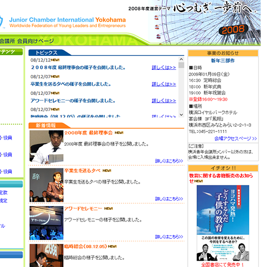Click the 卒業生を送る夕べの様子を公開しました topic text
The width and height of the screenshot is (267, 267).
coord(71,84)
